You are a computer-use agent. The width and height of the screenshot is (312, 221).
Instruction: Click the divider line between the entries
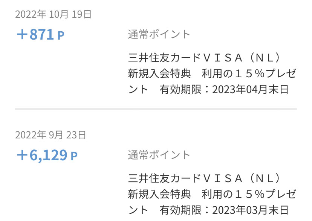tap(156, 109)
